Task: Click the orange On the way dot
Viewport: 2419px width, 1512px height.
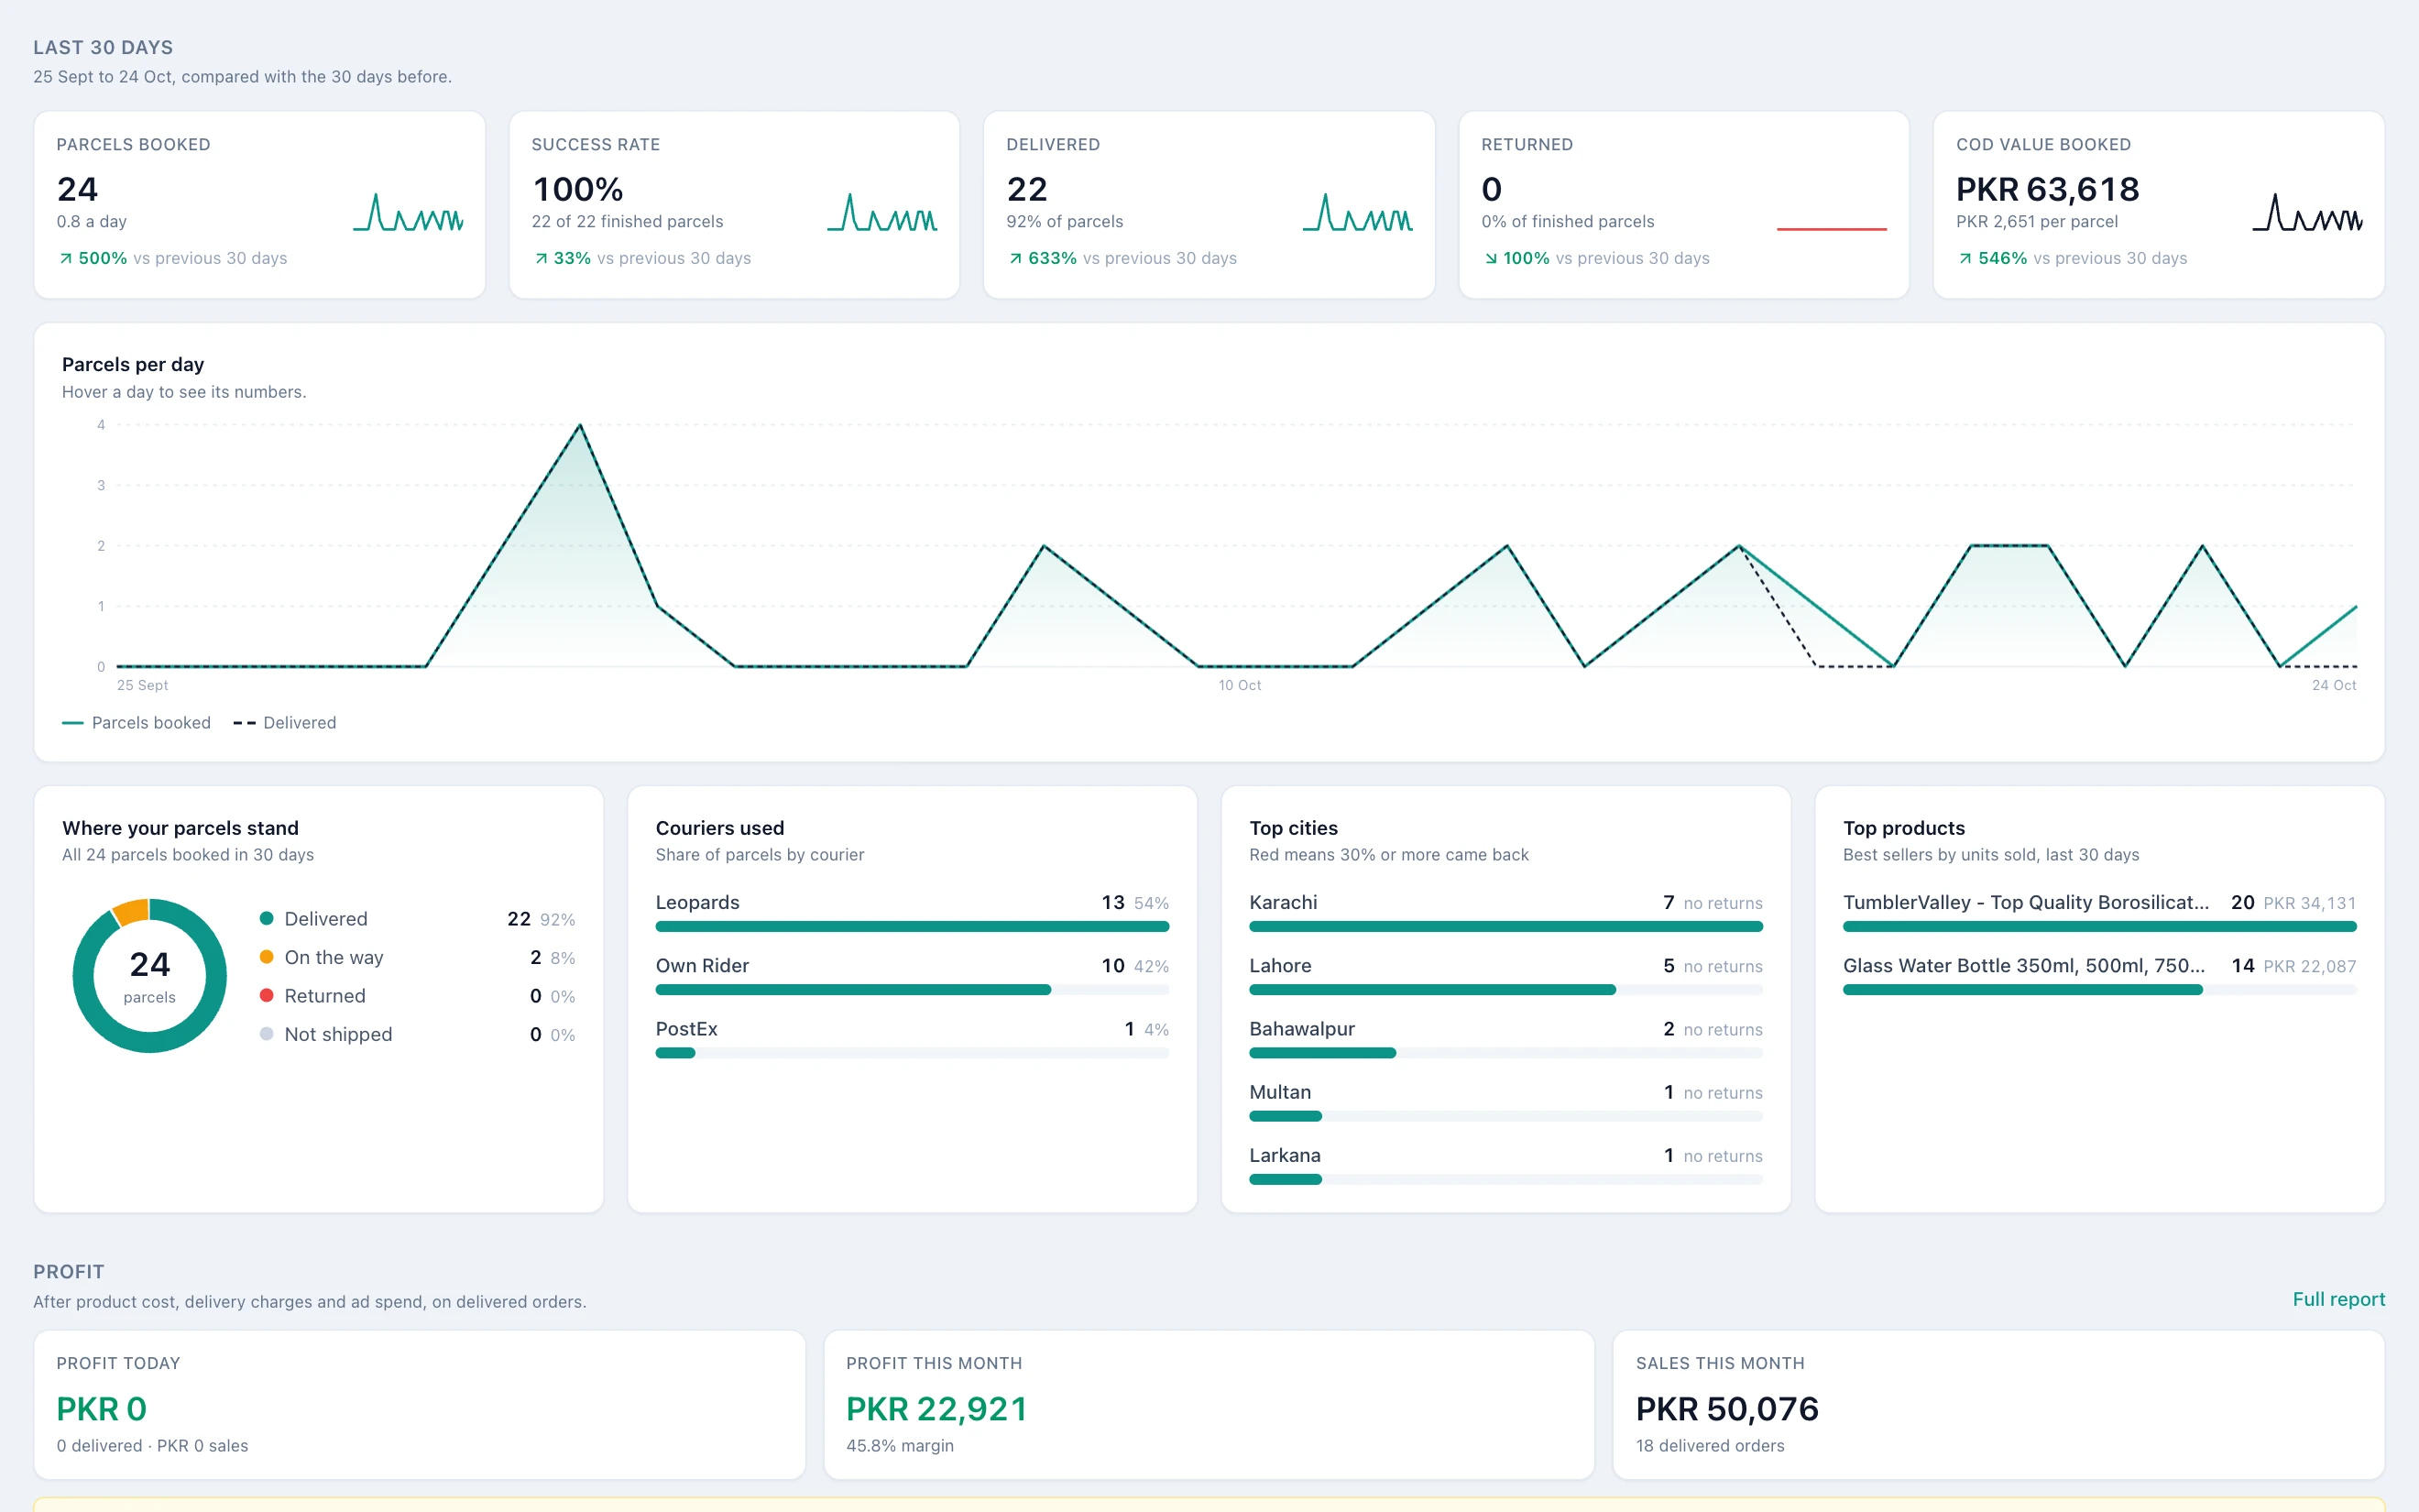Action: pos(267,956)
